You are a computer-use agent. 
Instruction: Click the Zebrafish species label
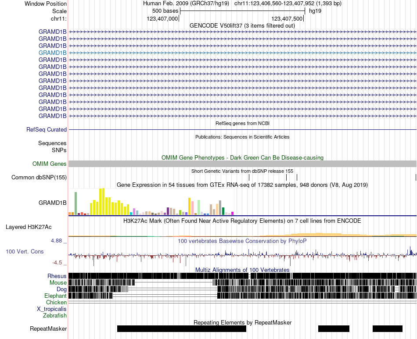55,316
